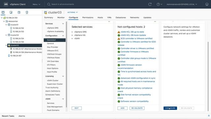
Task: Click green check beside vSAN HCL DB Auto Update
Action: click(x=119, y=35)
